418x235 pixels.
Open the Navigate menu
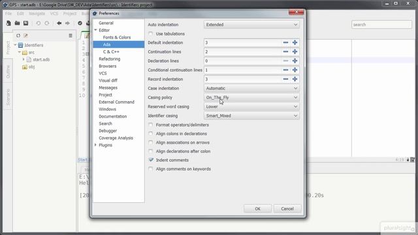coord(37,13)
